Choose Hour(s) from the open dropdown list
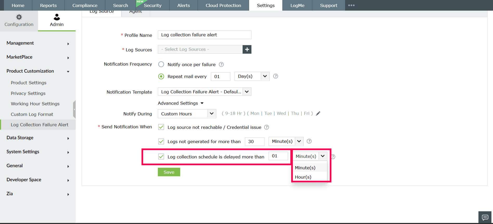This screenshot has height=224, width=493. click(310, 177)
